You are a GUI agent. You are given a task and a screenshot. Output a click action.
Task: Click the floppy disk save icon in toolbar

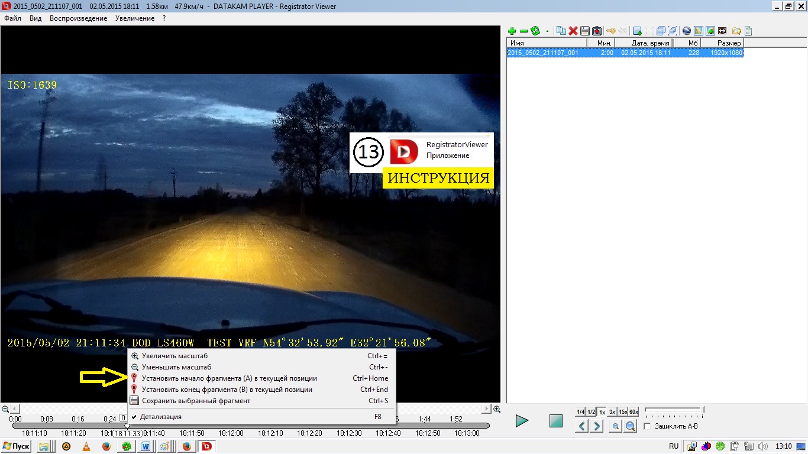[x=584, y=31]
